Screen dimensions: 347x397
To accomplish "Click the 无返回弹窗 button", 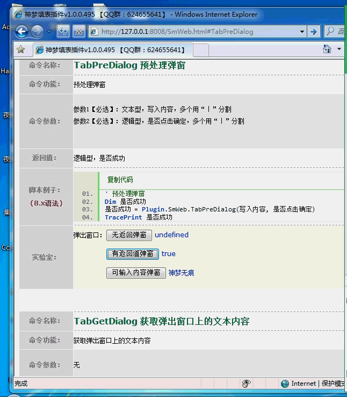I will (129, 235).
